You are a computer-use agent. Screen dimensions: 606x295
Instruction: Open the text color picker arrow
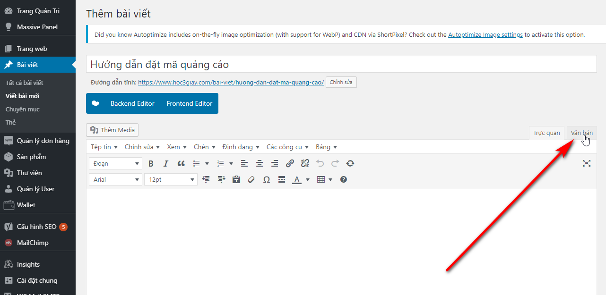pyautogui.click(x=308, y=180)
